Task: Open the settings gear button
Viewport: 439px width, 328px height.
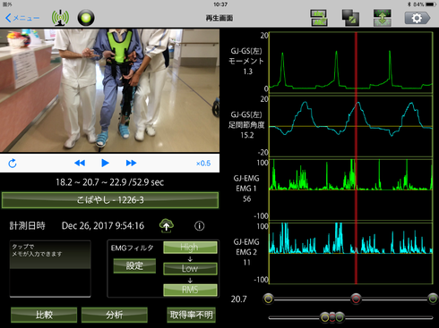Action: (417, 18)
